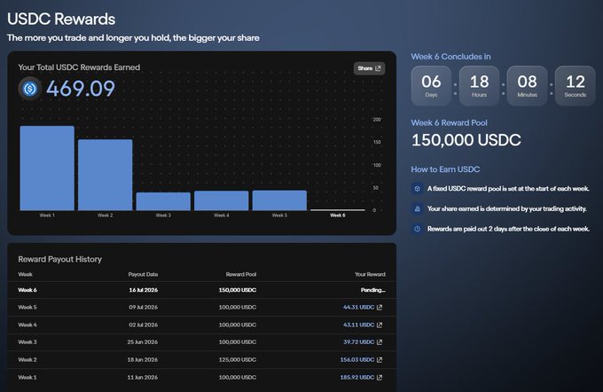Open the 44.31 USDC reward link

coord(358,308)
